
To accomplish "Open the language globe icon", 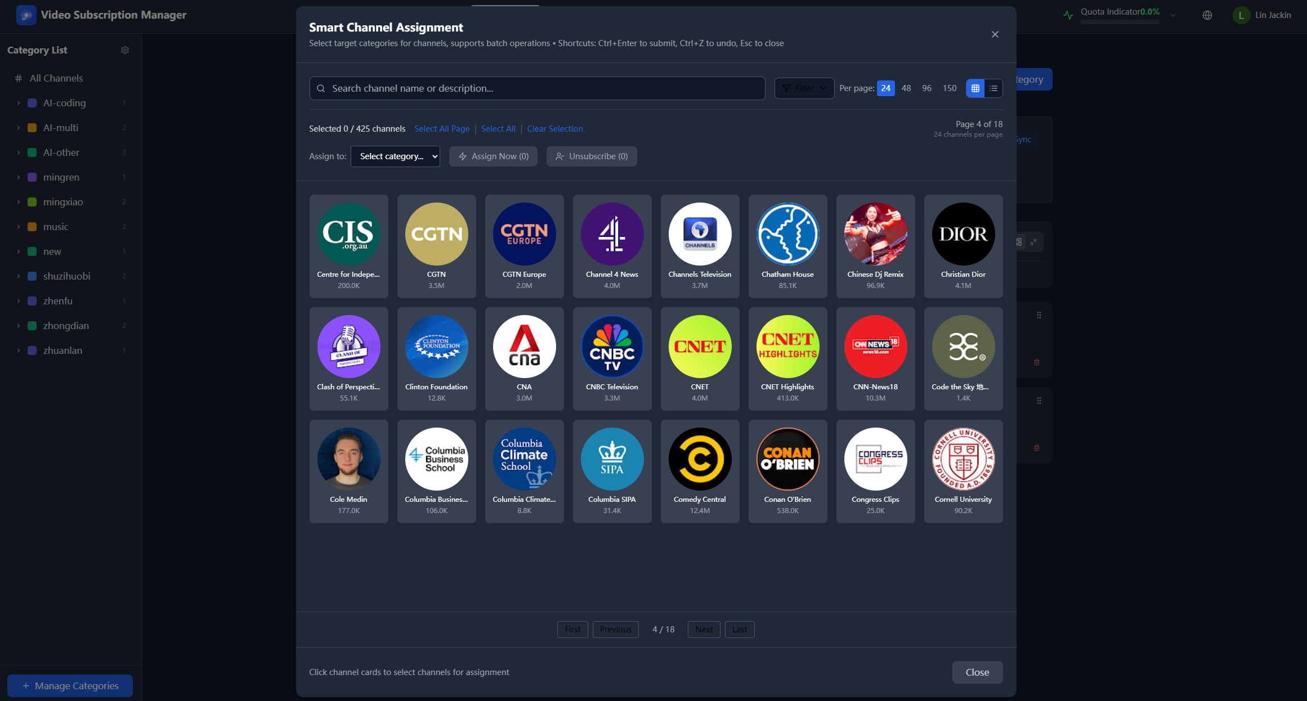I will pyautogui.click(x=1207, y=15).
